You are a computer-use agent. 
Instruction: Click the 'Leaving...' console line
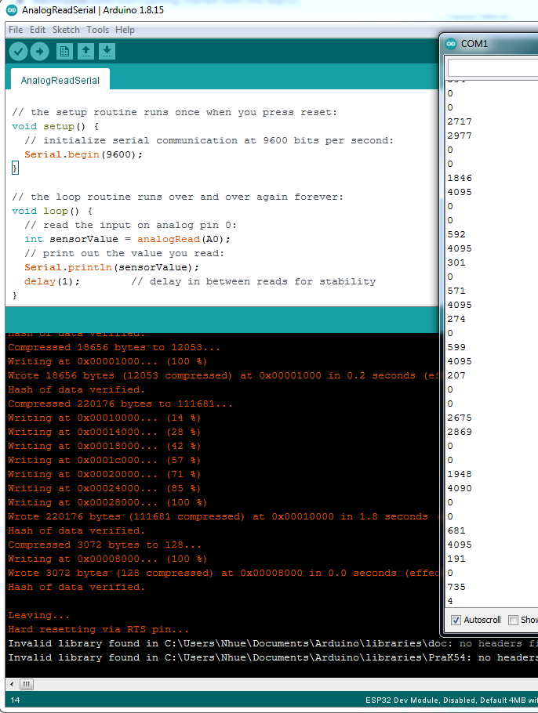[38, 615]
